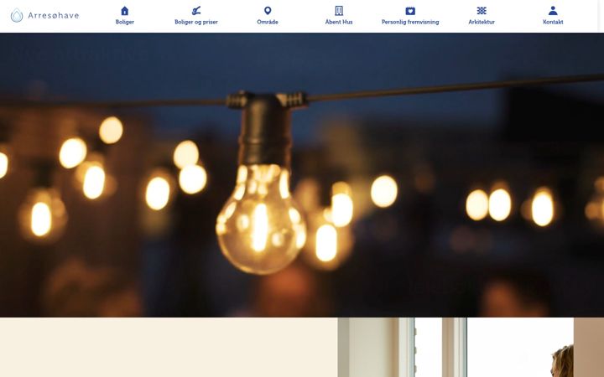The height and width of the screenshot is (377, 604).
Task: Open the Arresøhave brand name link
Action: pos(54,16)
